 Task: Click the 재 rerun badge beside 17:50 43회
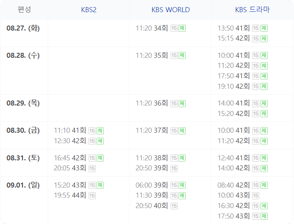click(264, 216)
